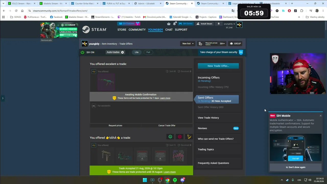
Task: Click Remove ads link
Action: pos(46,40)
